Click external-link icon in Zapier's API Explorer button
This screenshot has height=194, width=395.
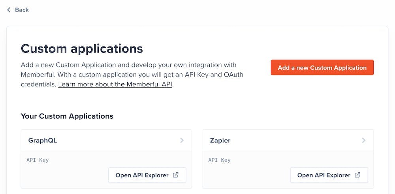click(357, 175)
